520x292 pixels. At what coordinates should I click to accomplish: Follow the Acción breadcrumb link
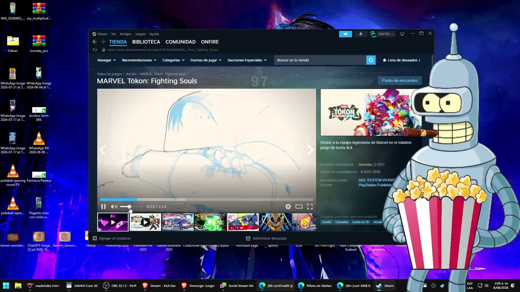click(x=131, y=74)
